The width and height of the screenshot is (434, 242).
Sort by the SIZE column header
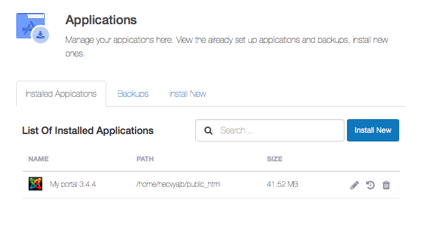pos(275,159)
